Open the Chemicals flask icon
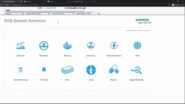The height and width of the screenshot is (104, 185). [x=91, y=45]
